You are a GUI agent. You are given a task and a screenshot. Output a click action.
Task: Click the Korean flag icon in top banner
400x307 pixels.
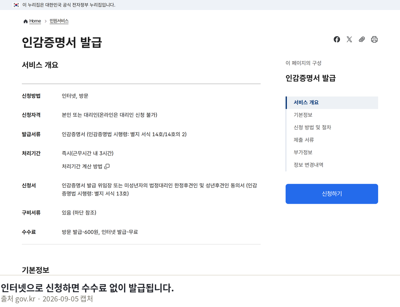click(16, 5)
